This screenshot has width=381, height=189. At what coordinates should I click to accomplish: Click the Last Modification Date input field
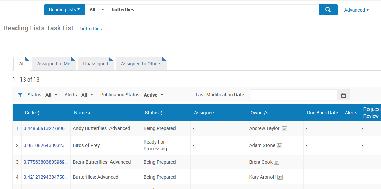[294, 95]
